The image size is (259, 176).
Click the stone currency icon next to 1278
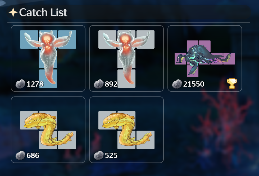tap(20, 84)
